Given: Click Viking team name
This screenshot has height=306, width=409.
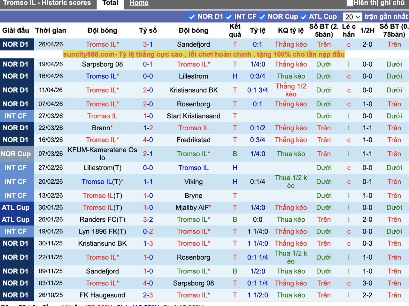Looking at the screenshot, I should (193, 182).
